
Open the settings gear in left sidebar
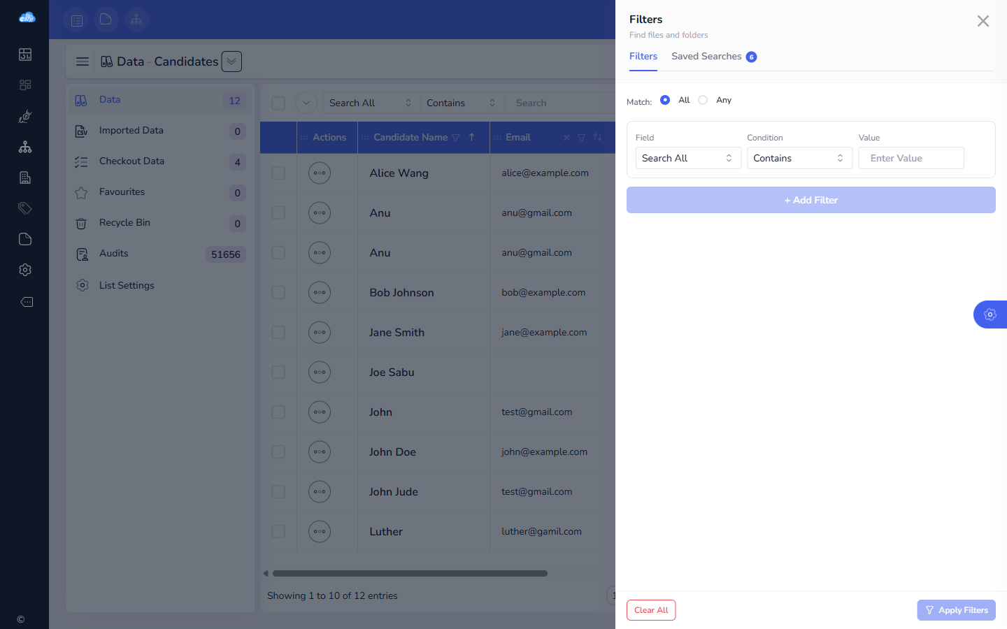[x=25, y=270]
